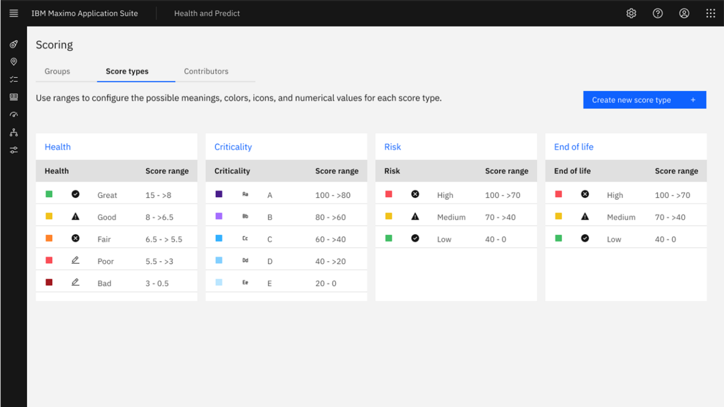This screenshot has width=724, height=407.
Task: Click the asset card icon in sidebar
Action: pyautogui.click(x=13, y=97)
